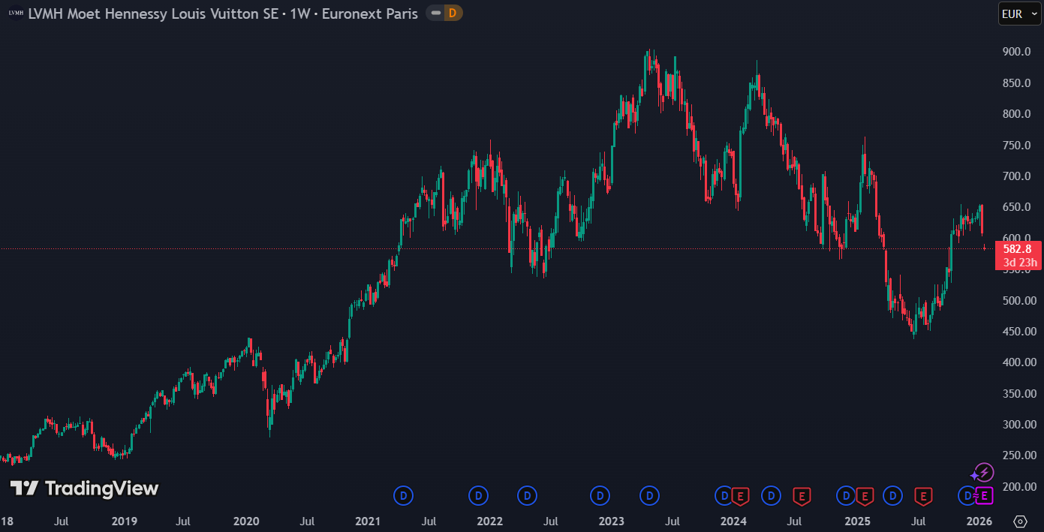Click the latest weekly candle near 582.8
The image size is (1044, 532).
(x=985, y=248)
